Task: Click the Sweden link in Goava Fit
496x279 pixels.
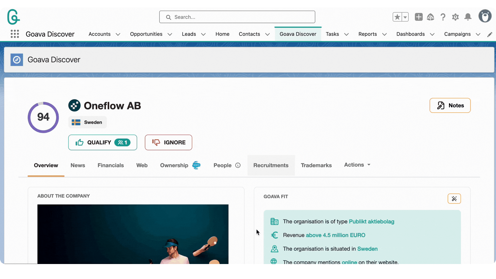Action: [x=367, y=249]
